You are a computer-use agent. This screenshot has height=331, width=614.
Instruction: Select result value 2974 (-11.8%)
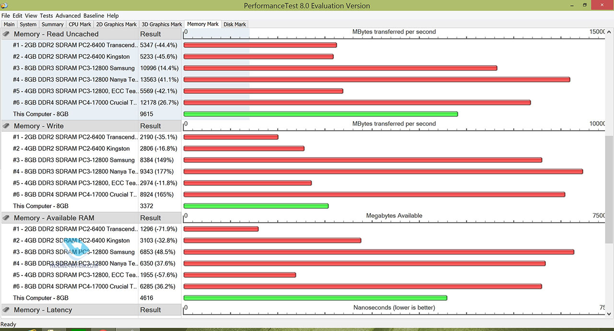tap(159, 183)
